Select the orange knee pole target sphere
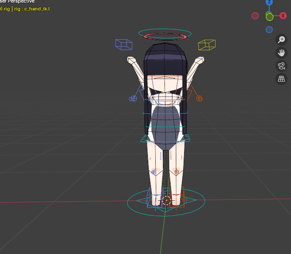 [x=177, y=172]
